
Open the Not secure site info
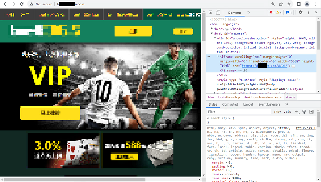(x=41, y=4)
